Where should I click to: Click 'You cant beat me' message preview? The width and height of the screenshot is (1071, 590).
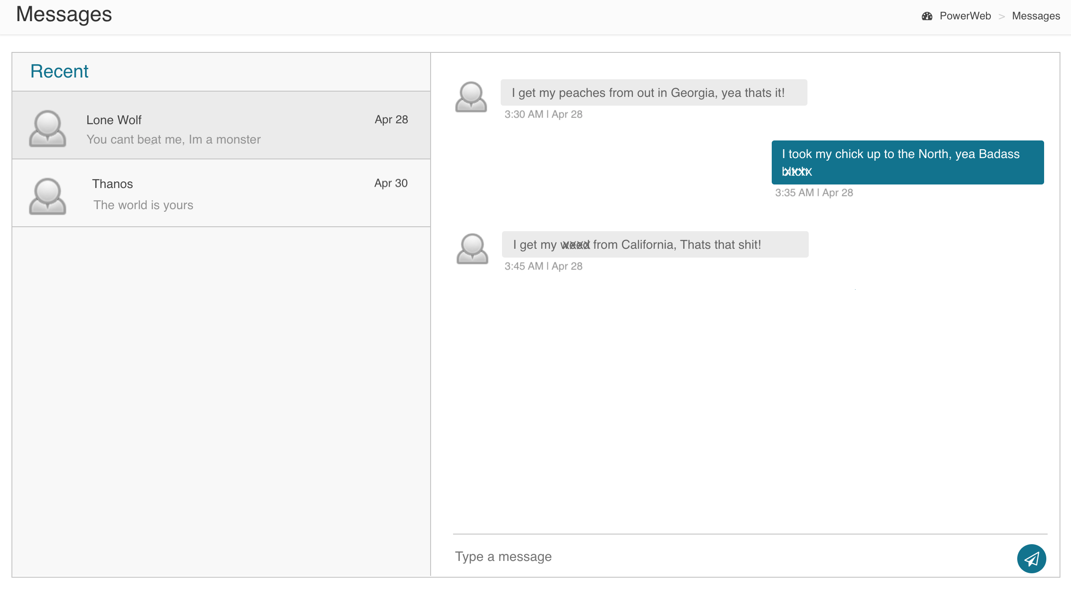(x=173, y=140)
